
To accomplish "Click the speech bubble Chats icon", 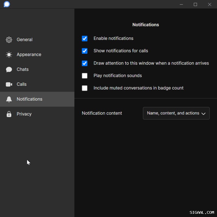I will click(x=9, y=69).
